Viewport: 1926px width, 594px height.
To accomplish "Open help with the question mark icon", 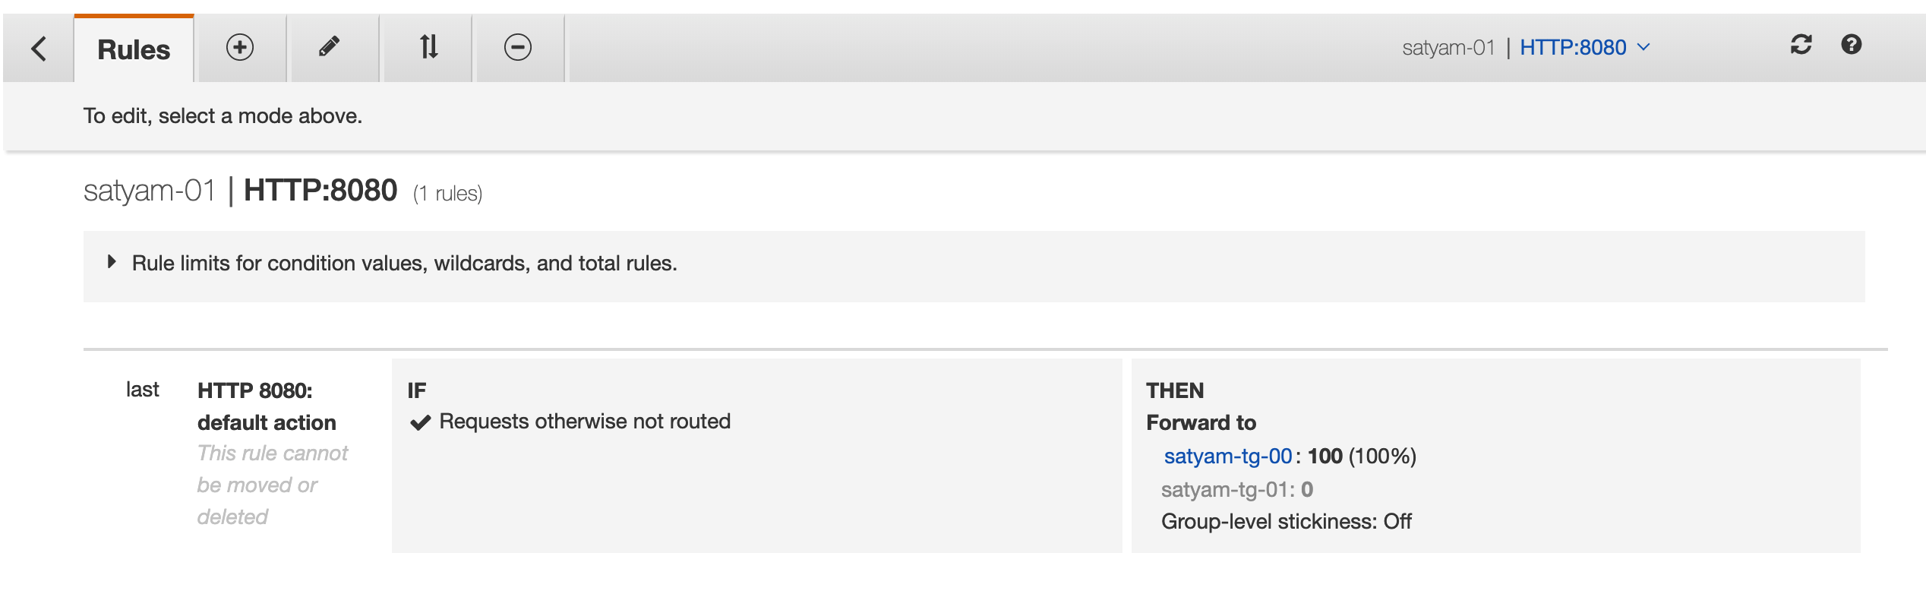I will (x=1852, y=45).
